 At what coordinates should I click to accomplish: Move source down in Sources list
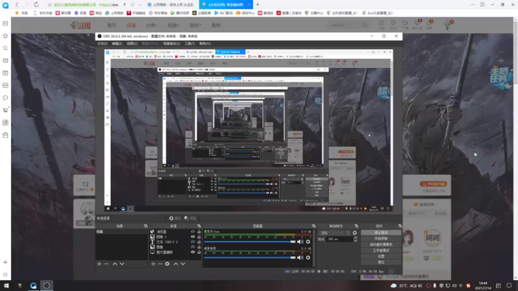[183, 264]
